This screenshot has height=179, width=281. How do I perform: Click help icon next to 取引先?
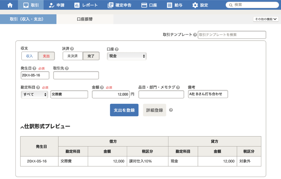click(x=67, y=68)
